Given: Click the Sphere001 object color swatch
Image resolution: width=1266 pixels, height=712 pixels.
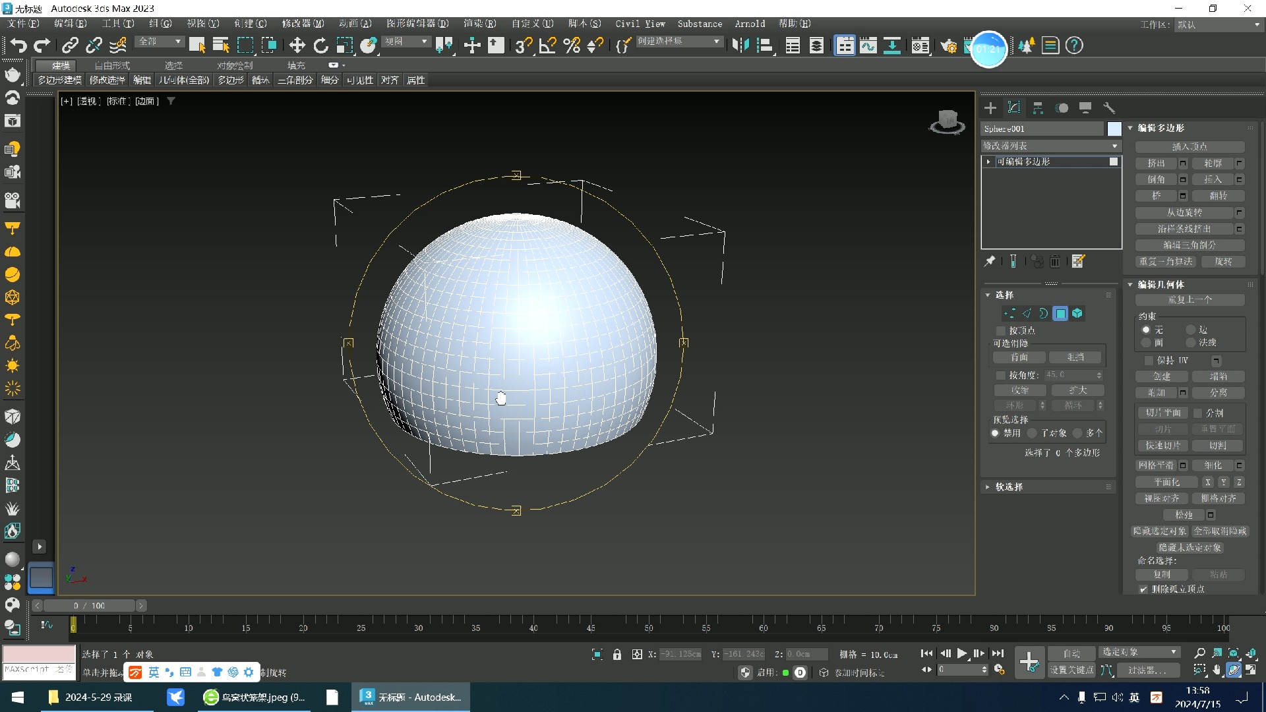Looking at the screenshot, I should pyautogui.click(x=1114, y=129).
